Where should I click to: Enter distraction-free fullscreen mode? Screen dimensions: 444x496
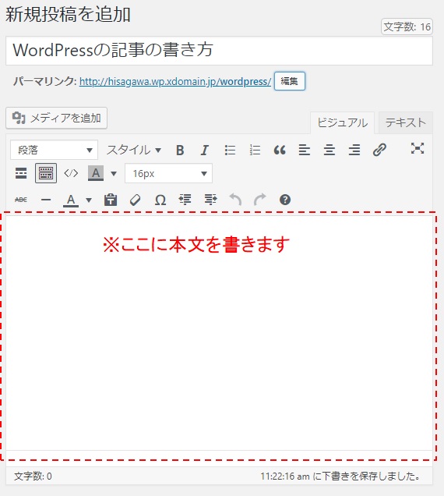418,148
